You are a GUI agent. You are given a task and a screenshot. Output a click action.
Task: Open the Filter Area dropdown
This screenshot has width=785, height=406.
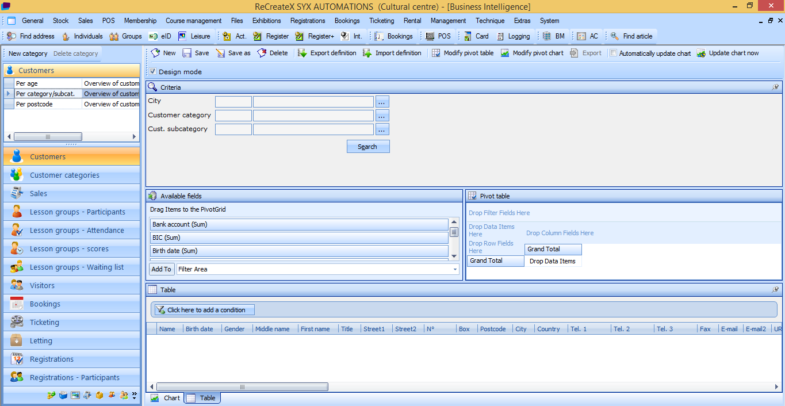(455, 269)
